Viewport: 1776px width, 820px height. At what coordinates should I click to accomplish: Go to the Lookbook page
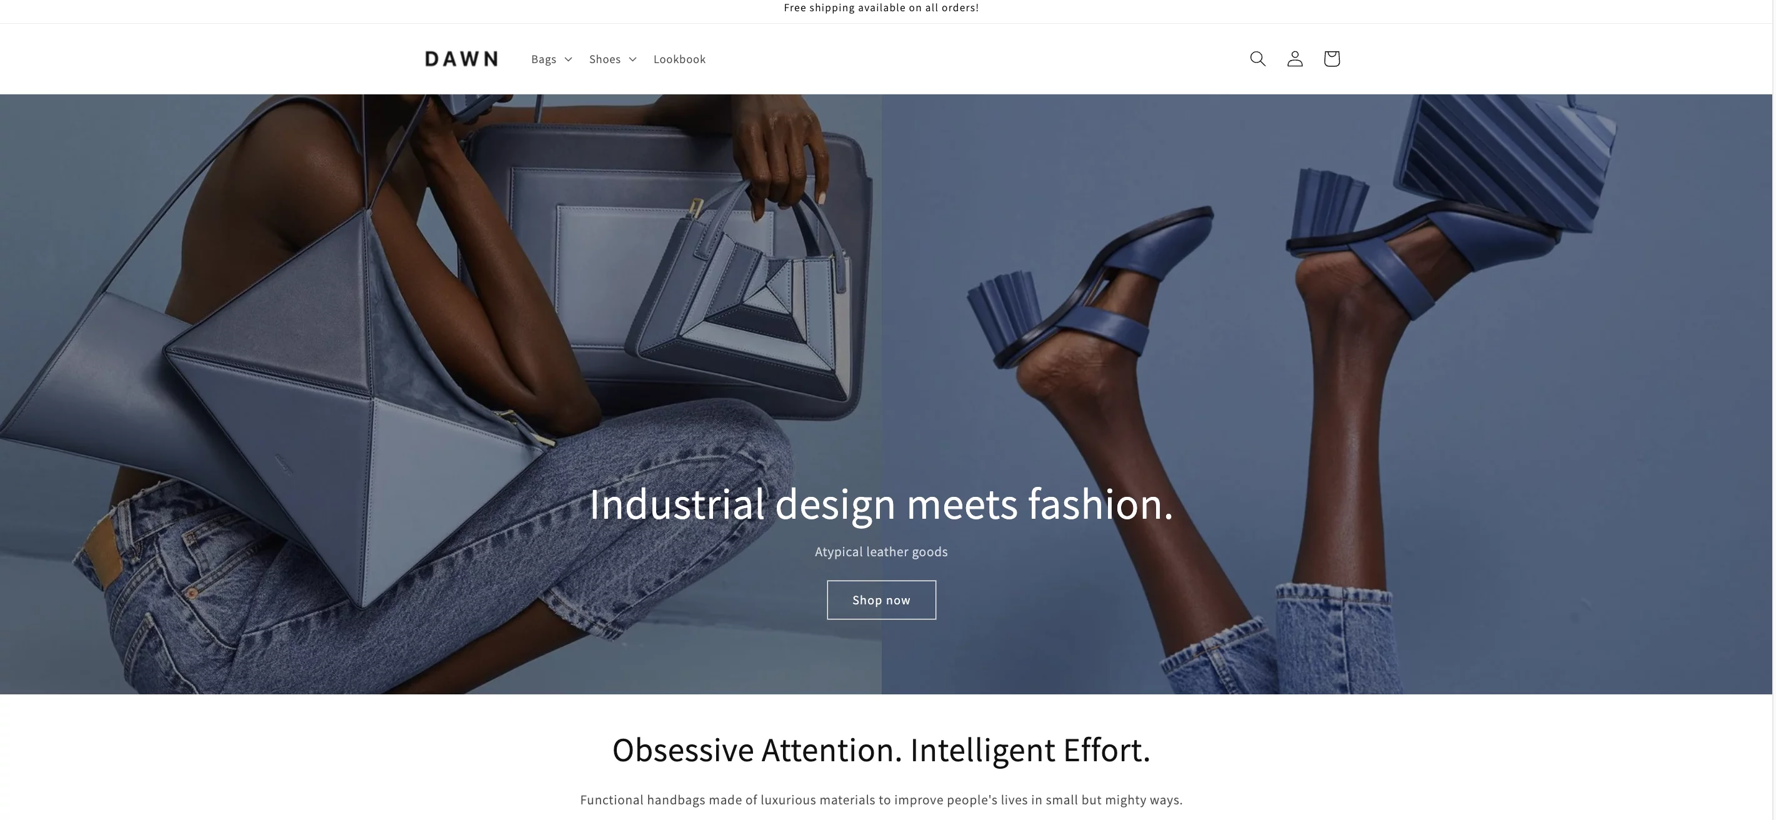click(679, 59)
